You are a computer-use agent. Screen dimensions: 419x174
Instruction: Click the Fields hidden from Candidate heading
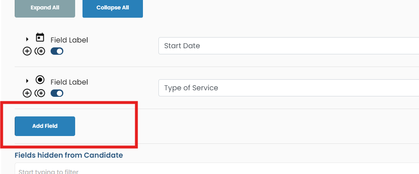point(69,155)
